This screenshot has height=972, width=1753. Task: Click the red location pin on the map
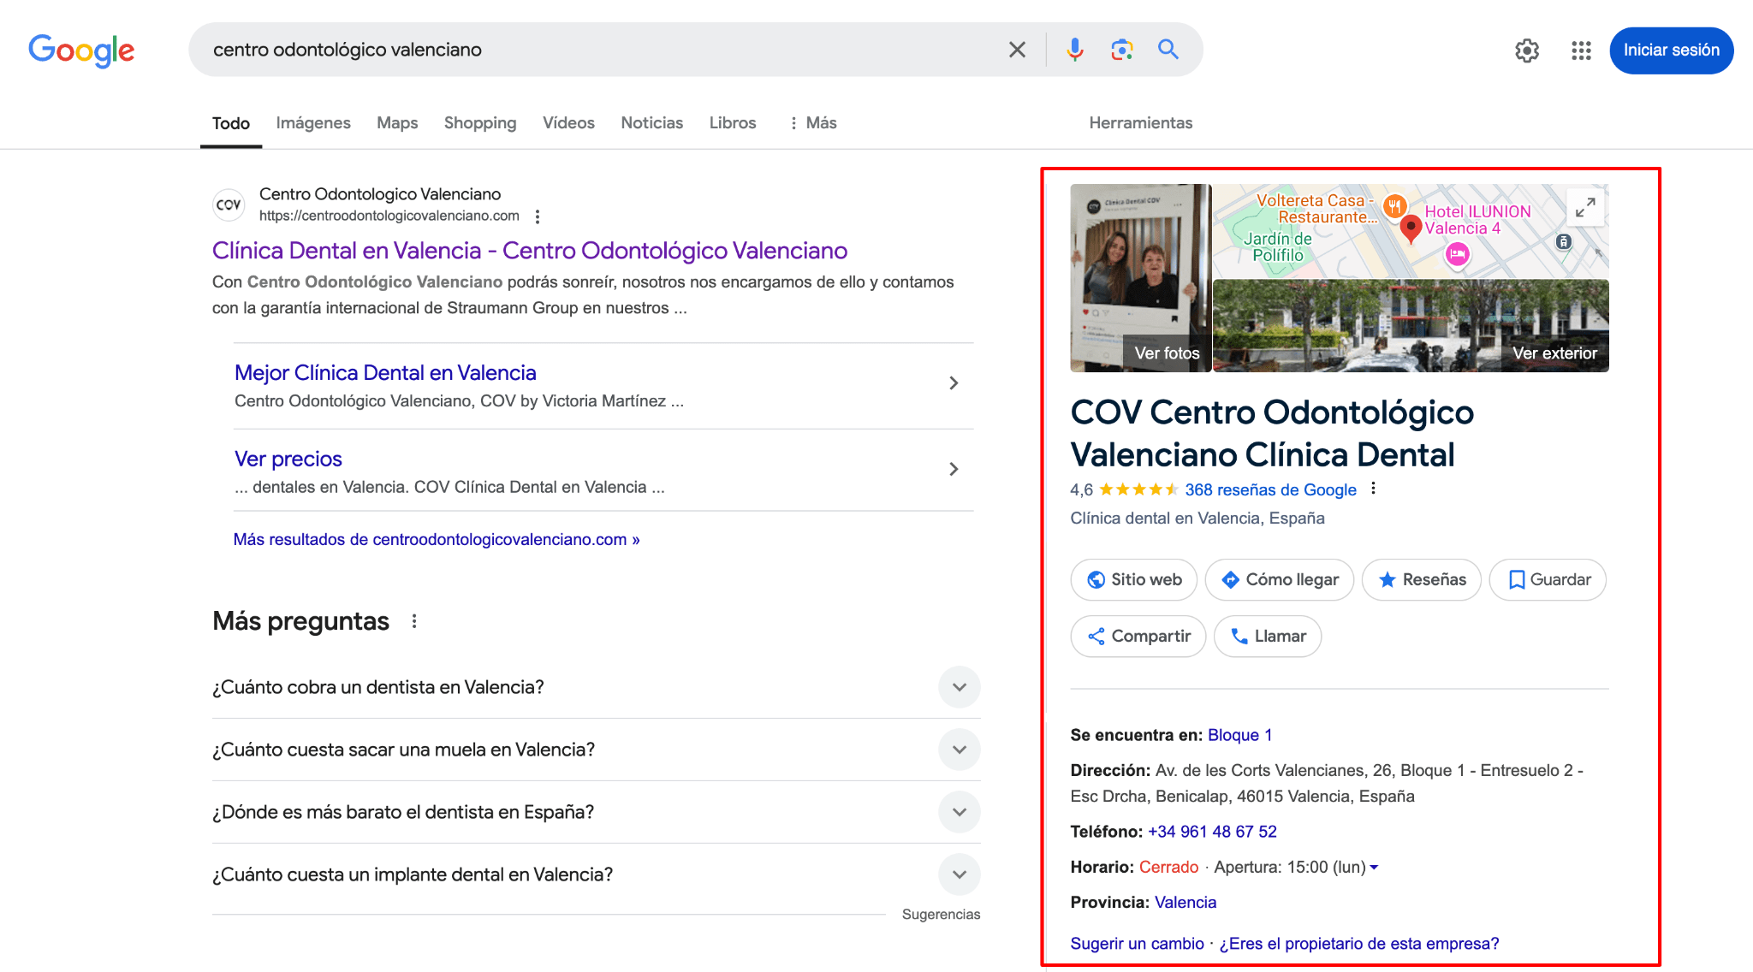1411,228
